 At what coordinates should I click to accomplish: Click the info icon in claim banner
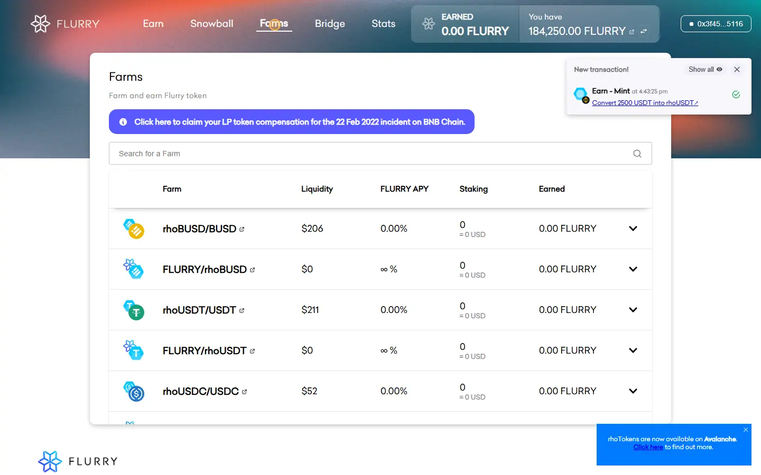(x=123, y=122)
